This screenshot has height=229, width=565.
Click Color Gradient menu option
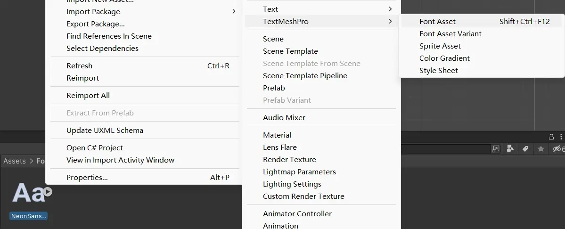tap(444, 58)
